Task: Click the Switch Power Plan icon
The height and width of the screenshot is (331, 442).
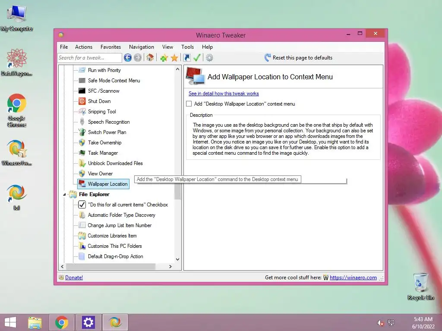Action: [x=82, y=132]
